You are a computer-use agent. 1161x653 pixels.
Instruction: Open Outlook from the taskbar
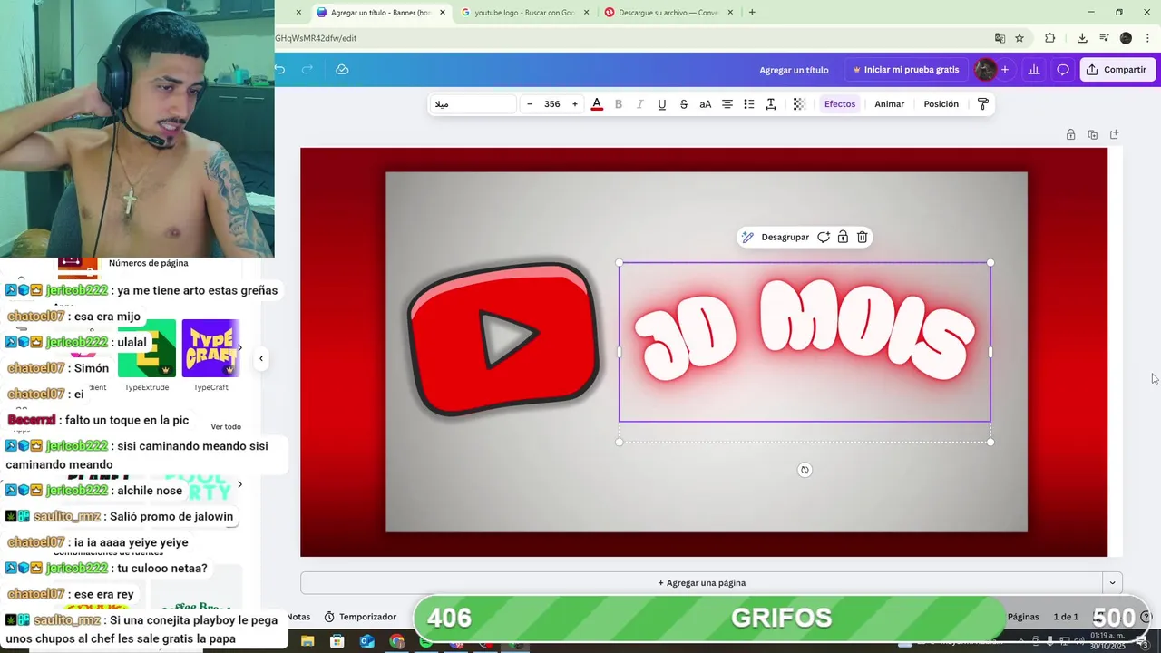tap(366, 642)
